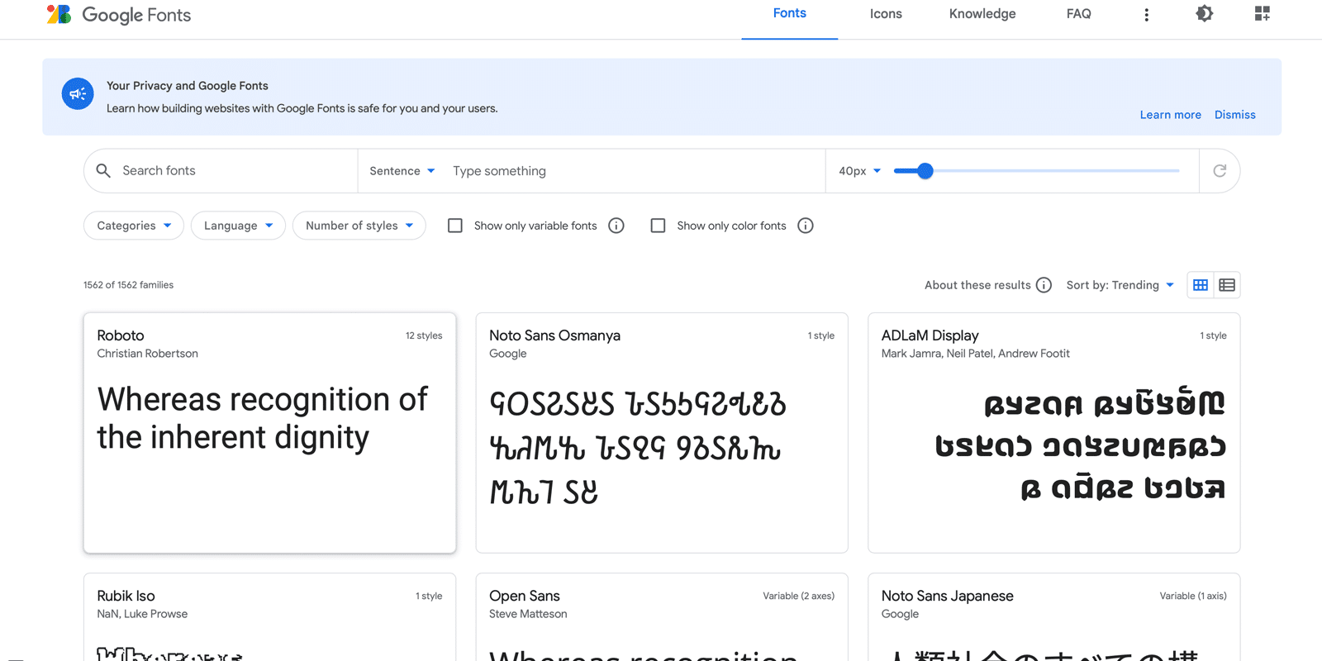
Task: Open the Sentence preview type dropdown
Action: point(402,171)
